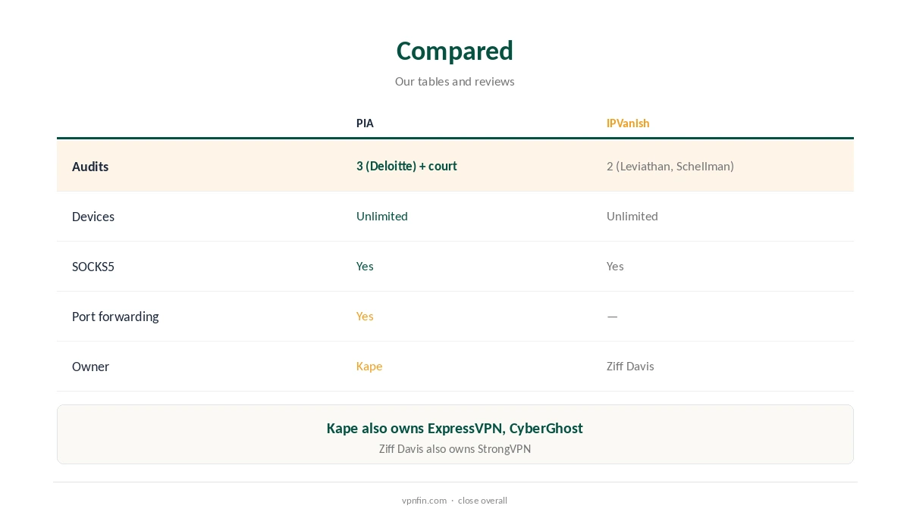
Task: Click IPVanish's Port forwarding dash value
Action: point(613,316)
